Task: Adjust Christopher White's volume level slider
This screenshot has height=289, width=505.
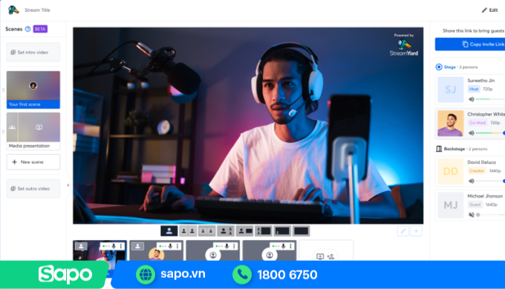Action: pyautogui.click(x=490, y=133)
